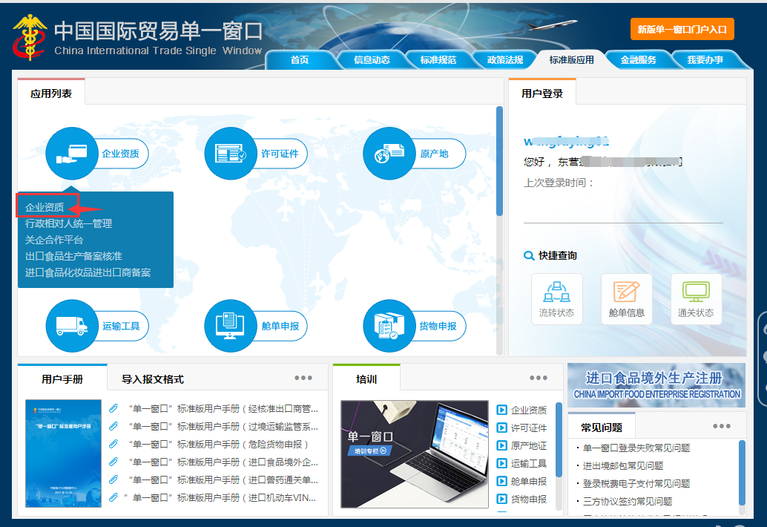Open the 我要办事 navigation tab

tap(705, 59)
